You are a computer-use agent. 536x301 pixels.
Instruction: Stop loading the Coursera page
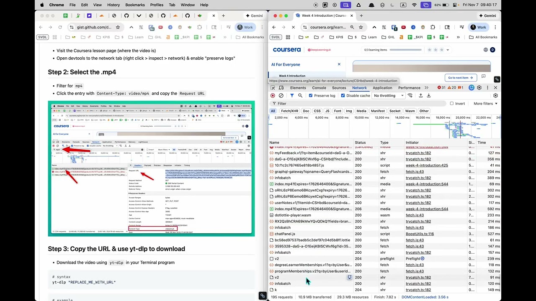pos(293,27)
